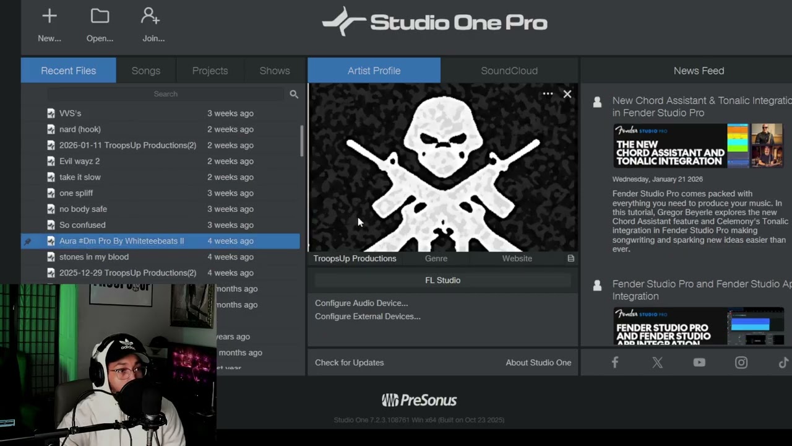Image resolution: width=792 pixels, height=446 pixels.
Task: Open the Fender Studio App Integration headline
Action: [702, 290]
